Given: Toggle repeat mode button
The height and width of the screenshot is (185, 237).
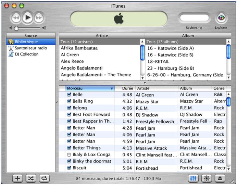Looking at the screenshot, I should tap(44, 179).
